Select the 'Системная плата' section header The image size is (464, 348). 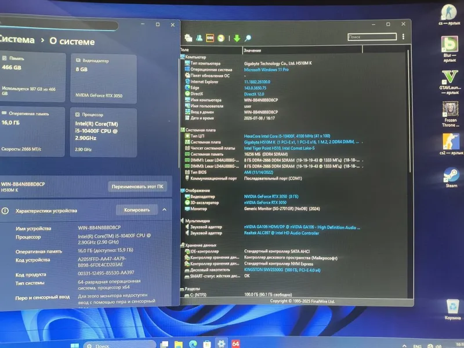click(198, 130)
